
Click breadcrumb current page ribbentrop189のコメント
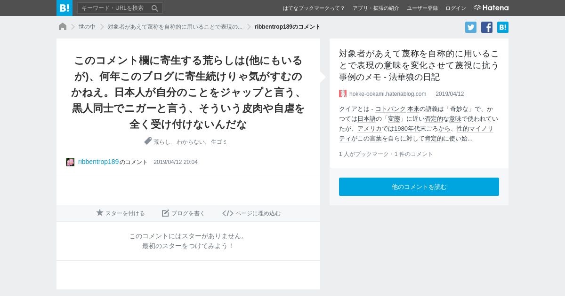click(288, 27)
